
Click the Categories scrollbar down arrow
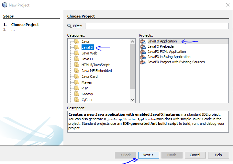(x=133, y=100)
